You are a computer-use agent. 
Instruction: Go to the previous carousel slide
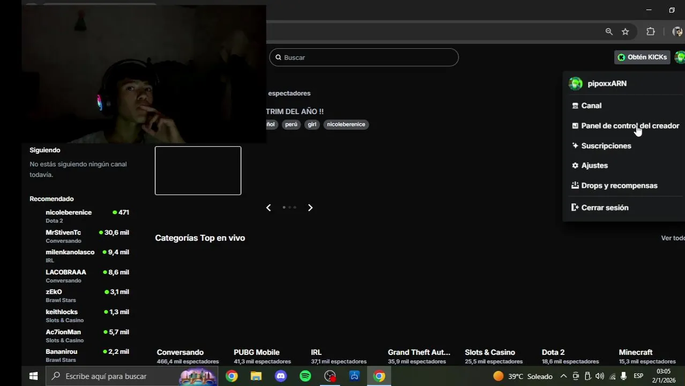[269, 207]
